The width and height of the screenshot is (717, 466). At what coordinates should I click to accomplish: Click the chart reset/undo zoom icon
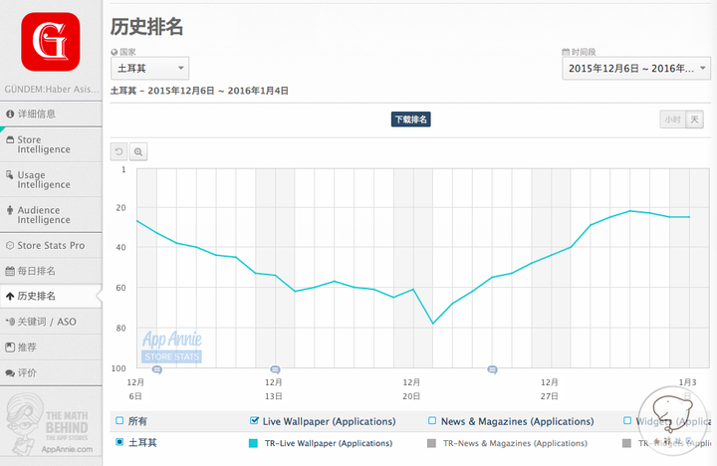tap(119, 151)
